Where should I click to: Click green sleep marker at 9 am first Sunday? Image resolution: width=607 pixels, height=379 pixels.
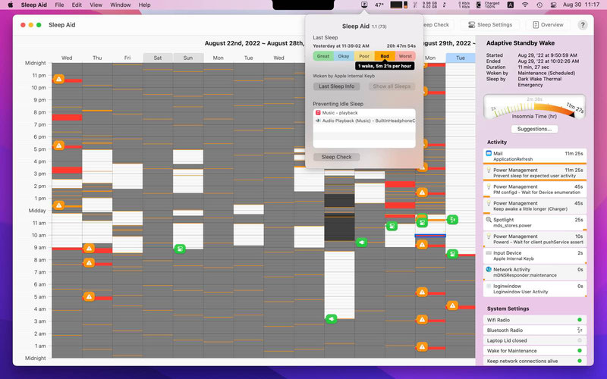tap(180, 249)
